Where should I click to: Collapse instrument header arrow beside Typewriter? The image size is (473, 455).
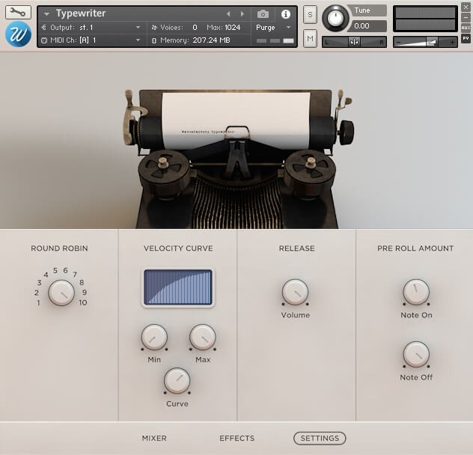tap(46, 14)
